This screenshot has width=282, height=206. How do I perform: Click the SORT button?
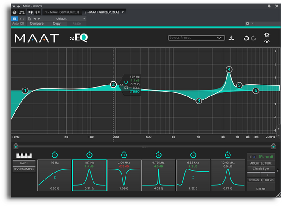pyautogui.click(x=24, y=163)
